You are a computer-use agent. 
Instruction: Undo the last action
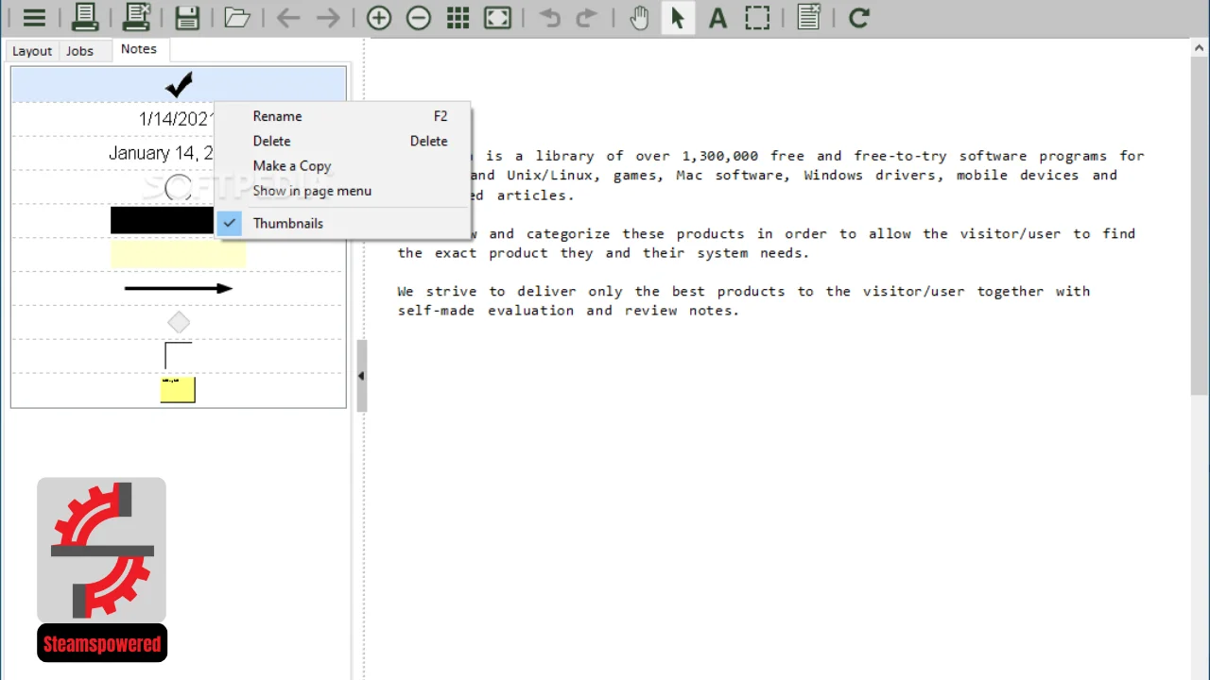tap(549, 17)
